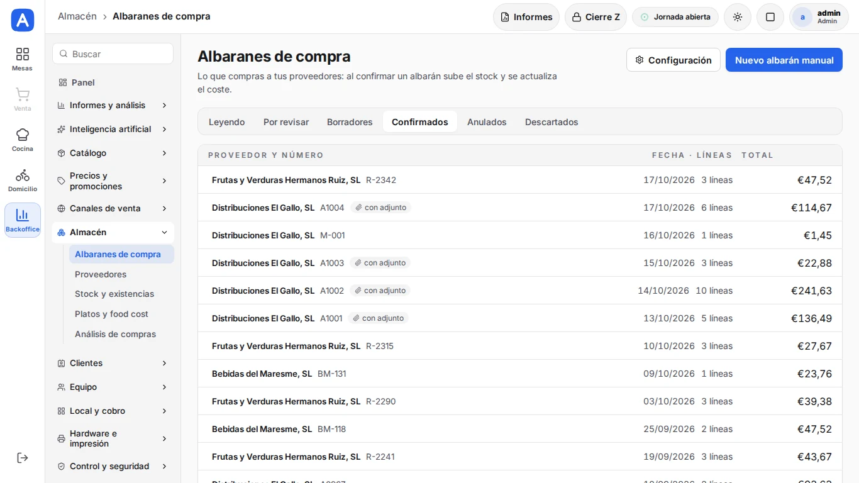Open the Informes button in header
Image resolution: width=859 pixels, height=483 pixels.
[526, 17]
